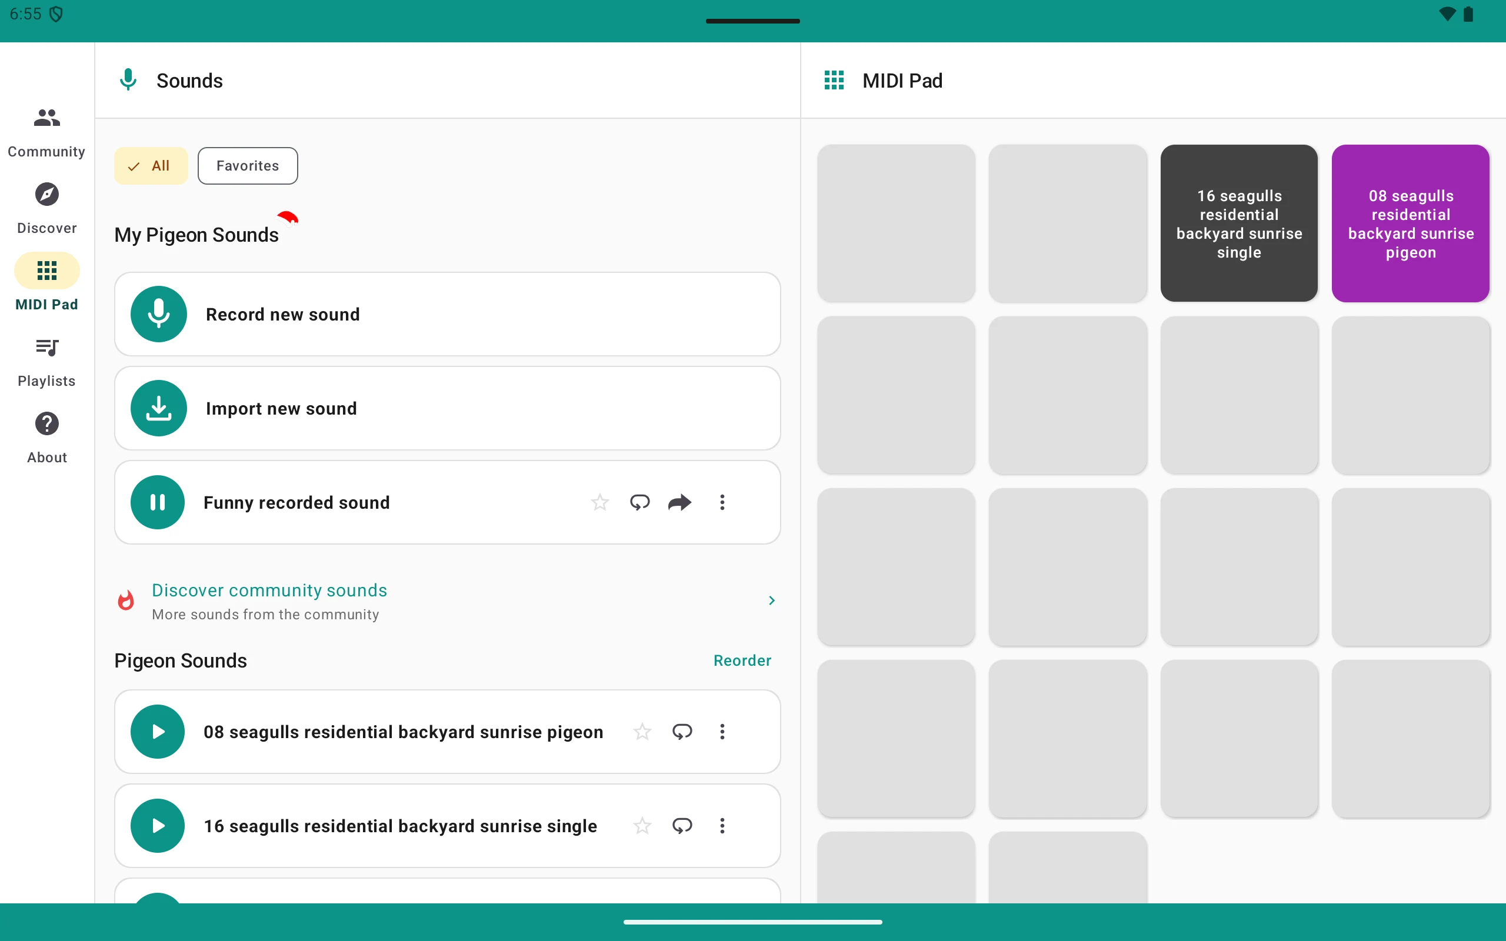Select the All filter chip
Screen dimensions: 1506x941
pyautogui.click(x=151, y=165)
